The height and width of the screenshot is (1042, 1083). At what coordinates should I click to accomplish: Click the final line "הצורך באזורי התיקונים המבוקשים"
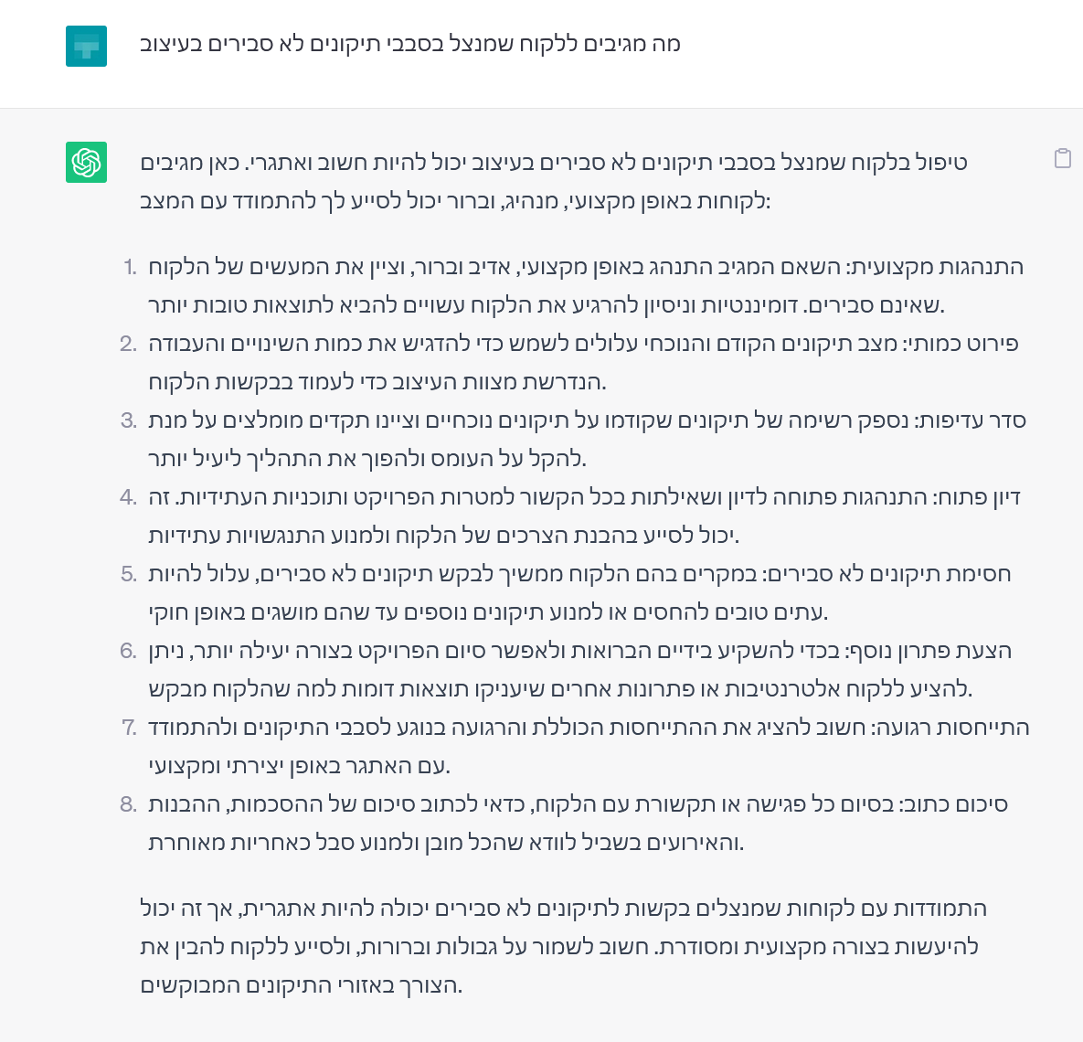click(302, 985)
